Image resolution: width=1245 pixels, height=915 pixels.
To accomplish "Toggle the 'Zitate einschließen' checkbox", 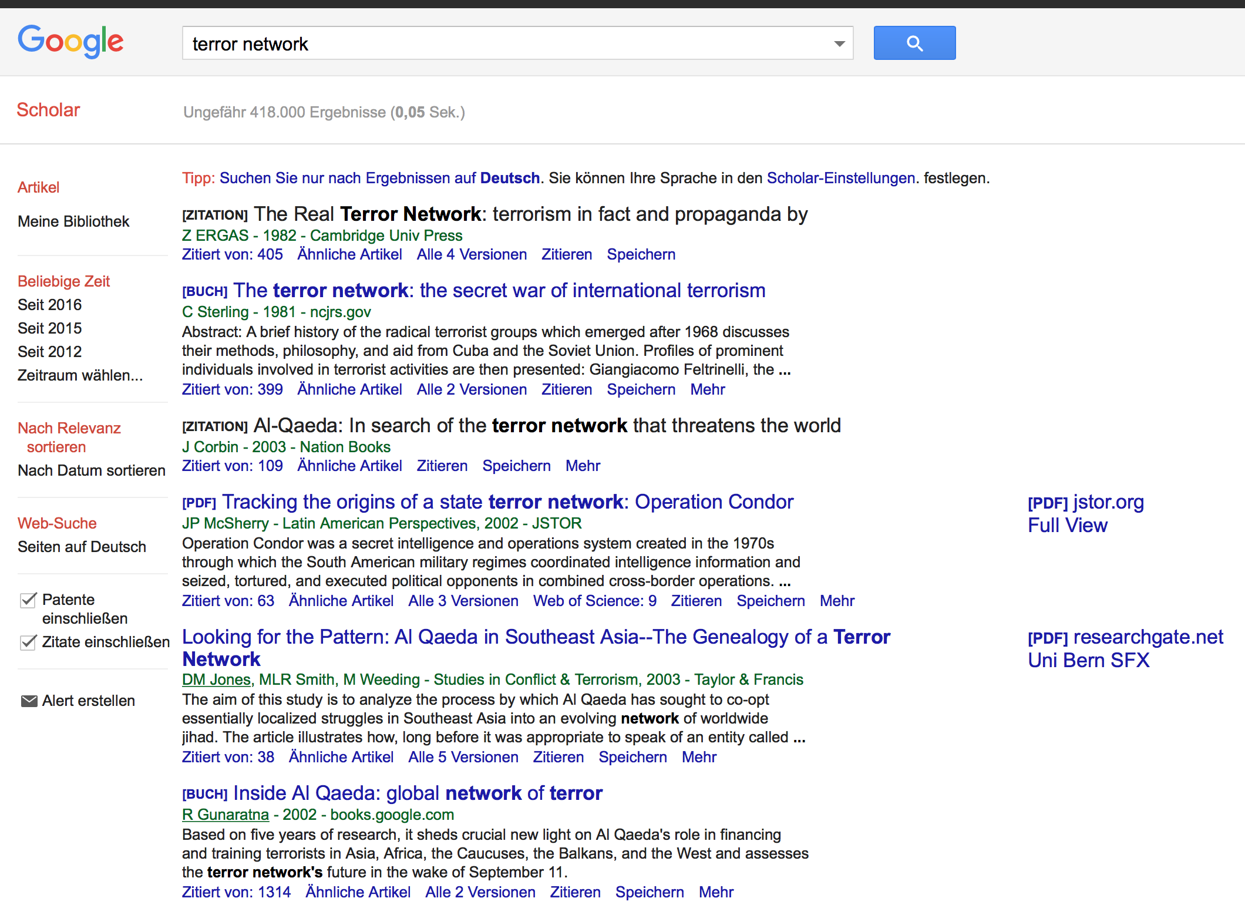I will pos(28,642).
